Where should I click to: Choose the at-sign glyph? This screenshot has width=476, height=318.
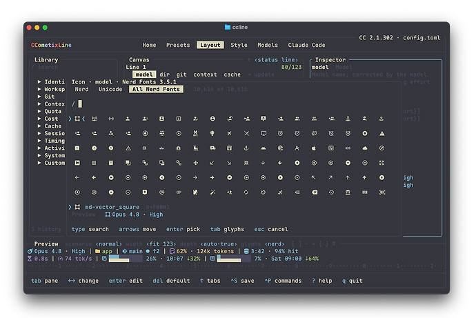pyautogui.click(x=162, y=192)
